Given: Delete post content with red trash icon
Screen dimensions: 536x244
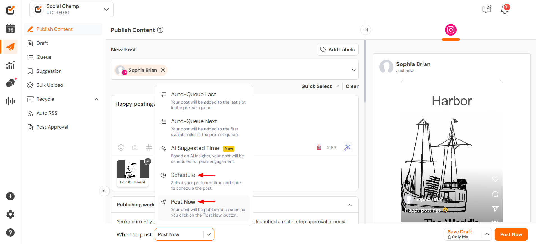Looking at the screenshot, I should point(319,147).
